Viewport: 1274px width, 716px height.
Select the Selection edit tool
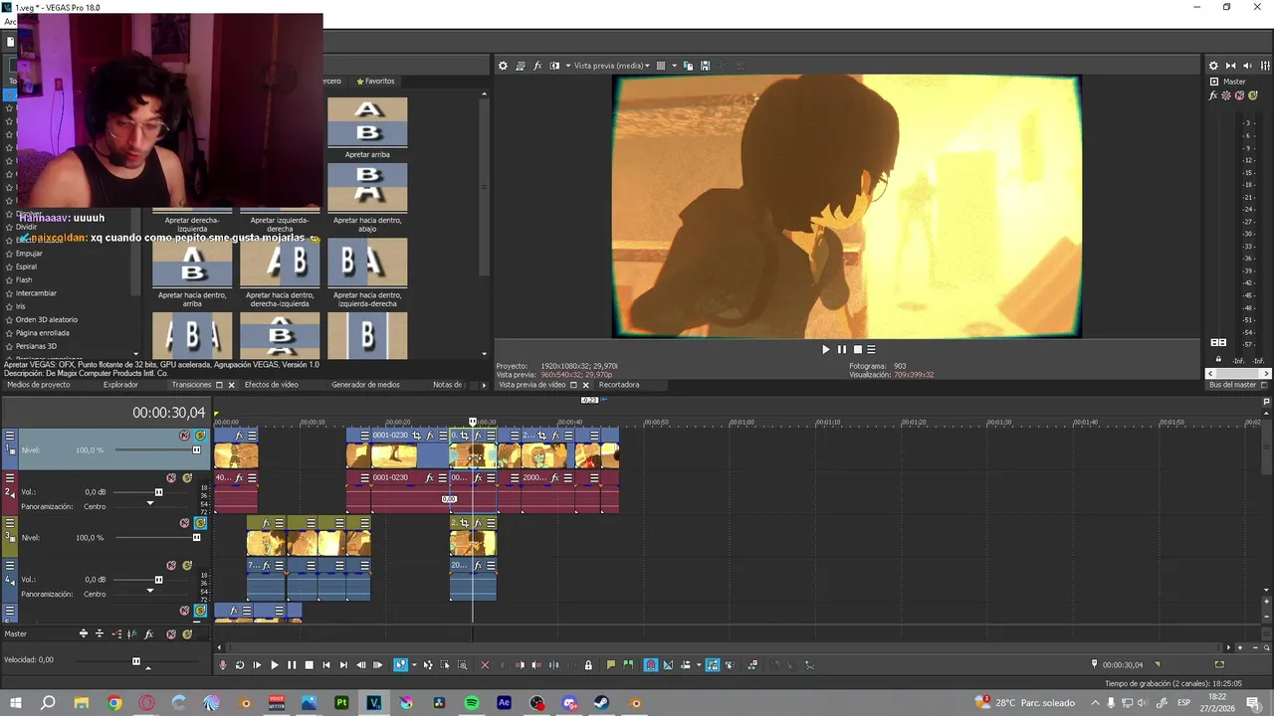(445, 665)
